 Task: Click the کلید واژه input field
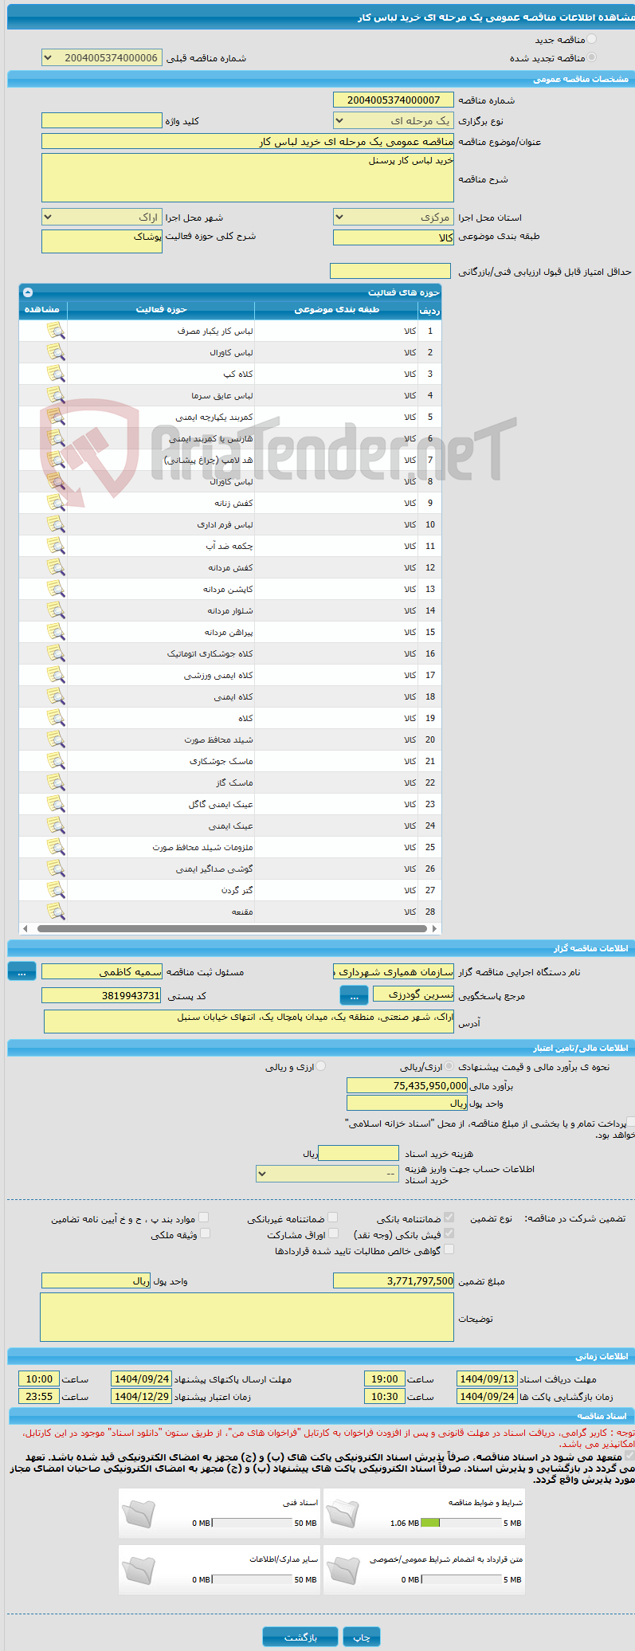(x=101, y=121)
